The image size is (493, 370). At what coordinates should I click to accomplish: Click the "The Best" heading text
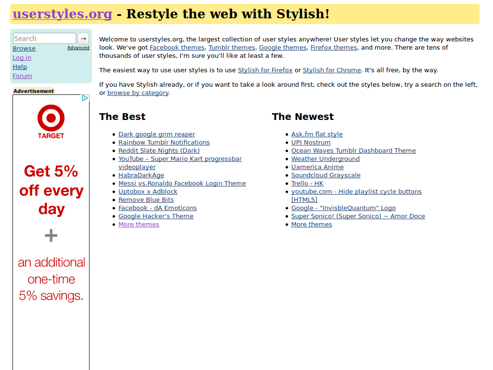[122, 117]
